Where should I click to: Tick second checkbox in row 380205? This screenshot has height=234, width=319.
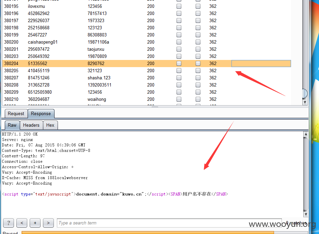tap(198, 71)
